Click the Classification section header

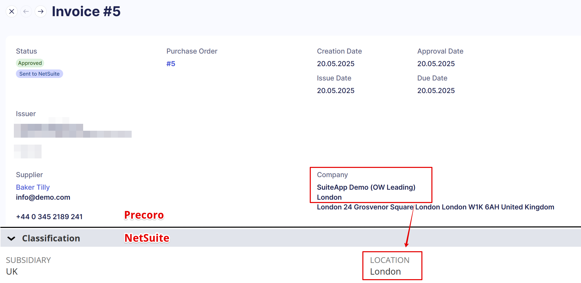[x=290, y=238]
